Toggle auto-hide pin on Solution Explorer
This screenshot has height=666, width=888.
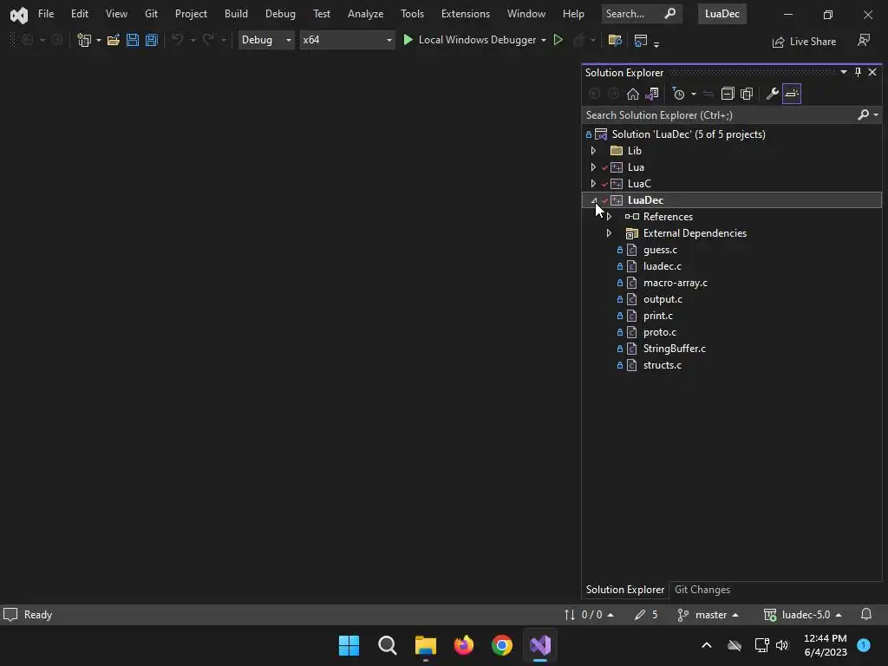tap(858, 72)
